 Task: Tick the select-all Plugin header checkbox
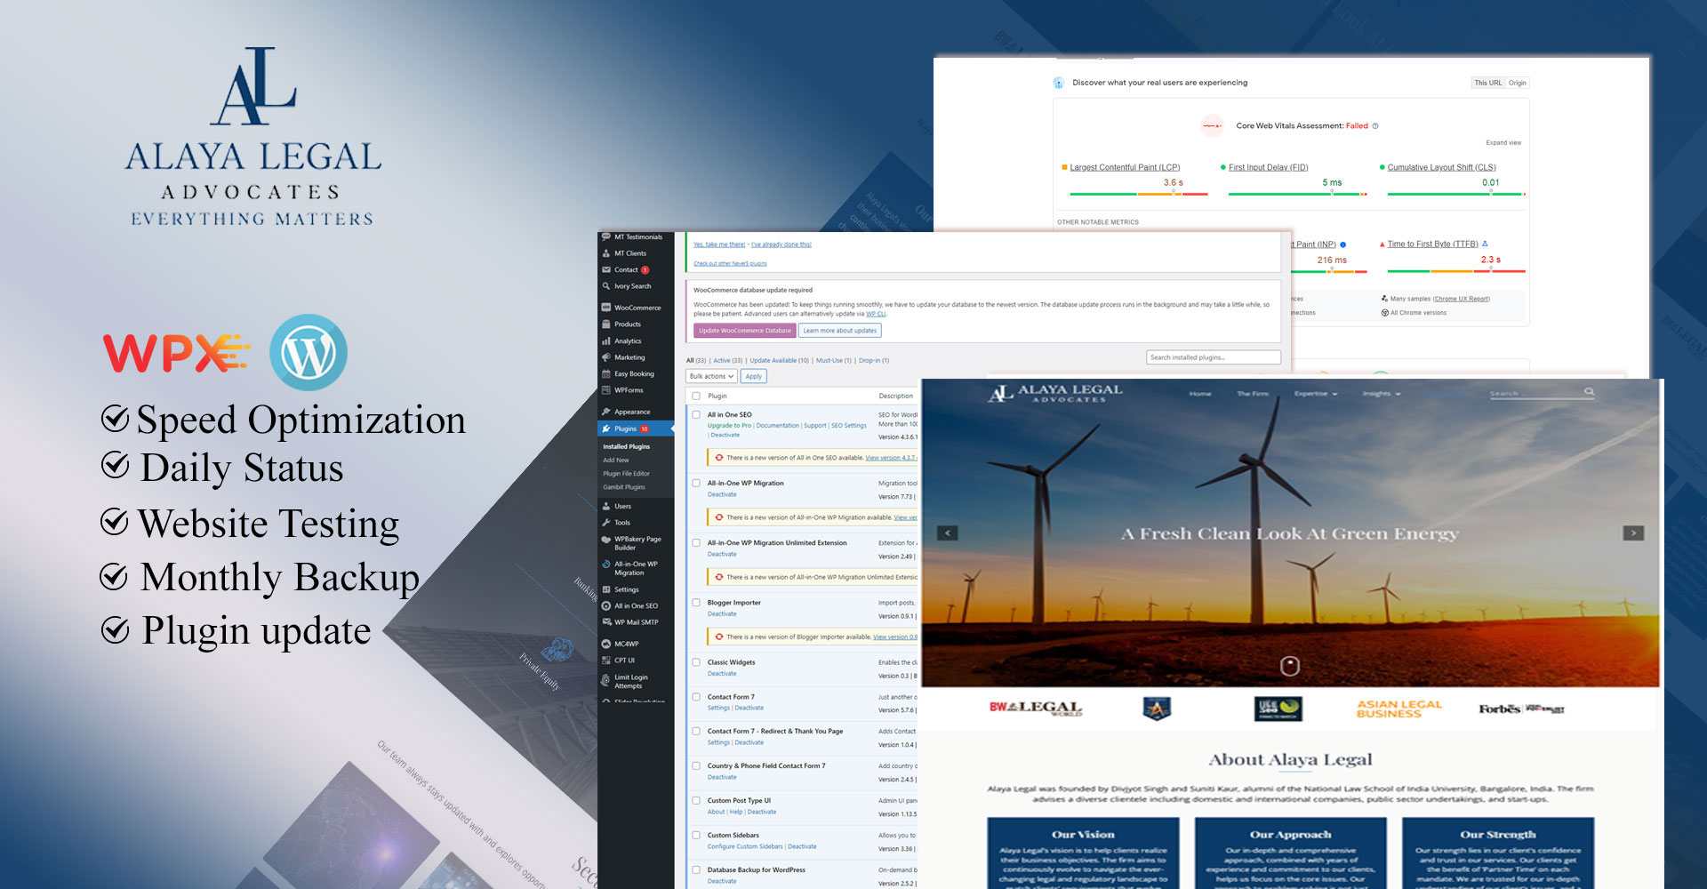696,396
